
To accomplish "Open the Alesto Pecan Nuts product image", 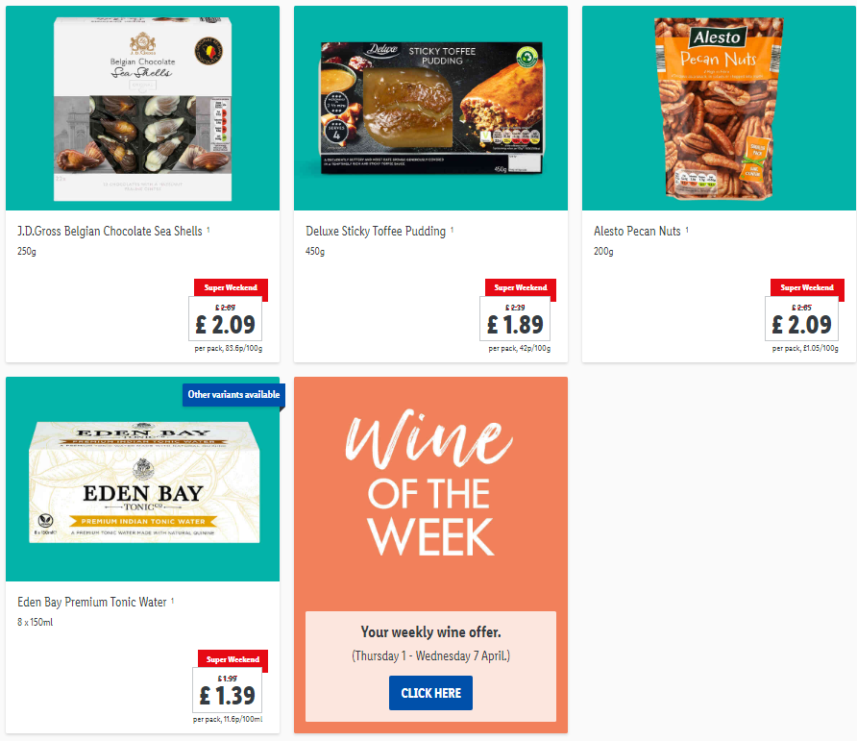I will tap(719, 109).
